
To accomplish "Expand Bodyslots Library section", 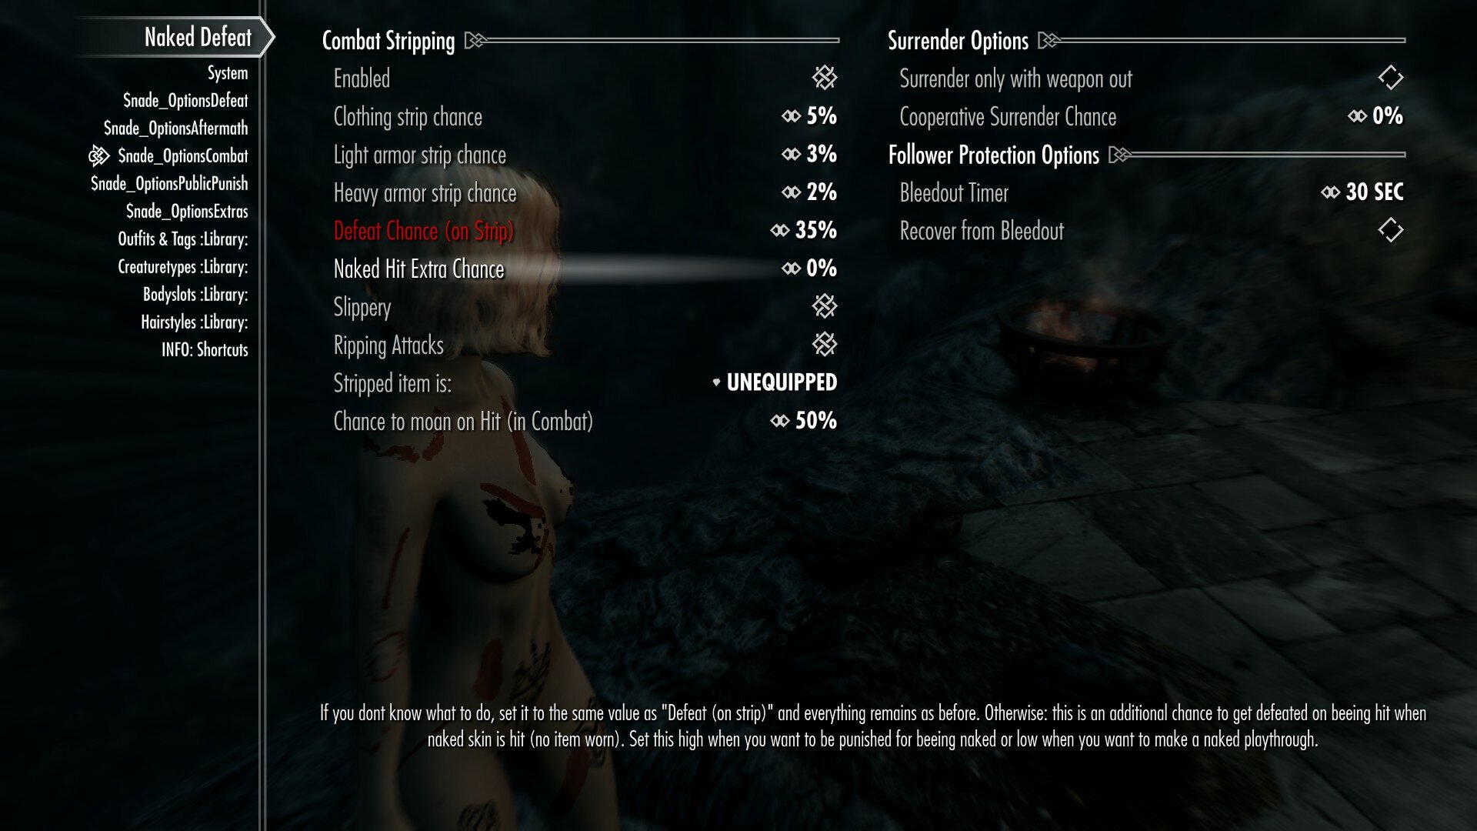I will [198, 294].
